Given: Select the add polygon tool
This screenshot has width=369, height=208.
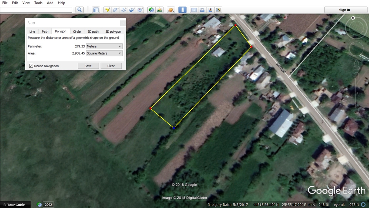Looking at the screenshot, I should tap(116, 10).
